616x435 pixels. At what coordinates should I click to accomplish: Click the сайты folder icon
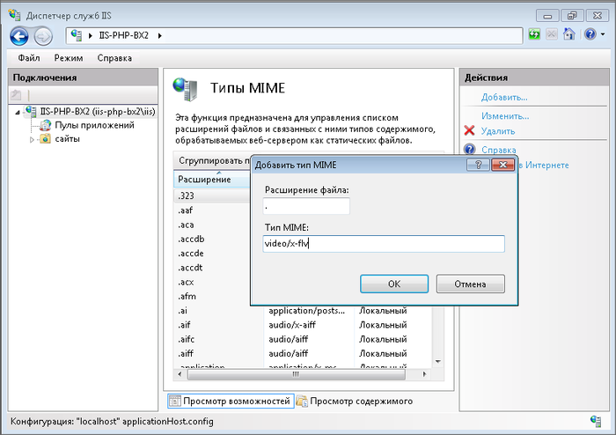tap(46, 139)
